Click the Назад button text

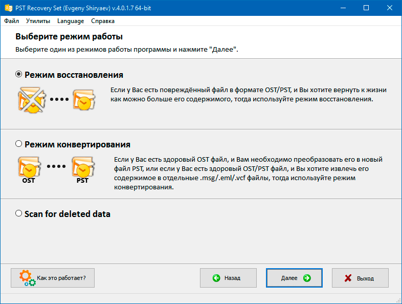(232, 278)
